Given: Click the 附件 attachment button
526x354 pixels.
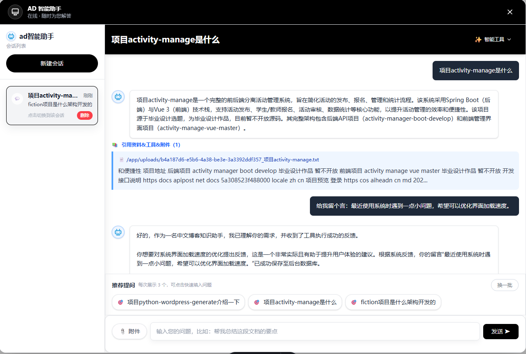Looking at the screenshot, I should pyautogui.click(x=129, y=331).
